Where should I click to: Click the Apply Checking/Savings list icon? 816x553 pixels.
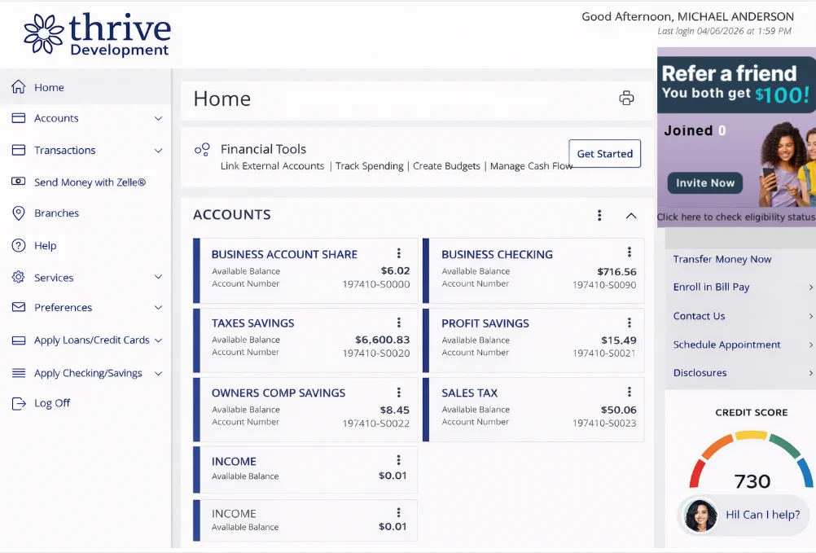(x=19, y=372)
